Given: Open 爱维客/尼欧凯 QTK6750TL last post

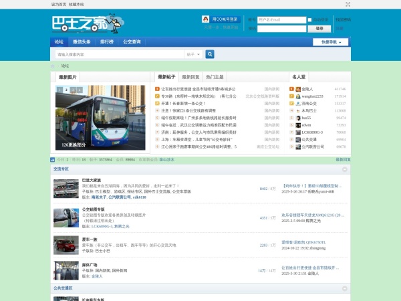Looking at the screenshot, I should click(x=304, y=242).
